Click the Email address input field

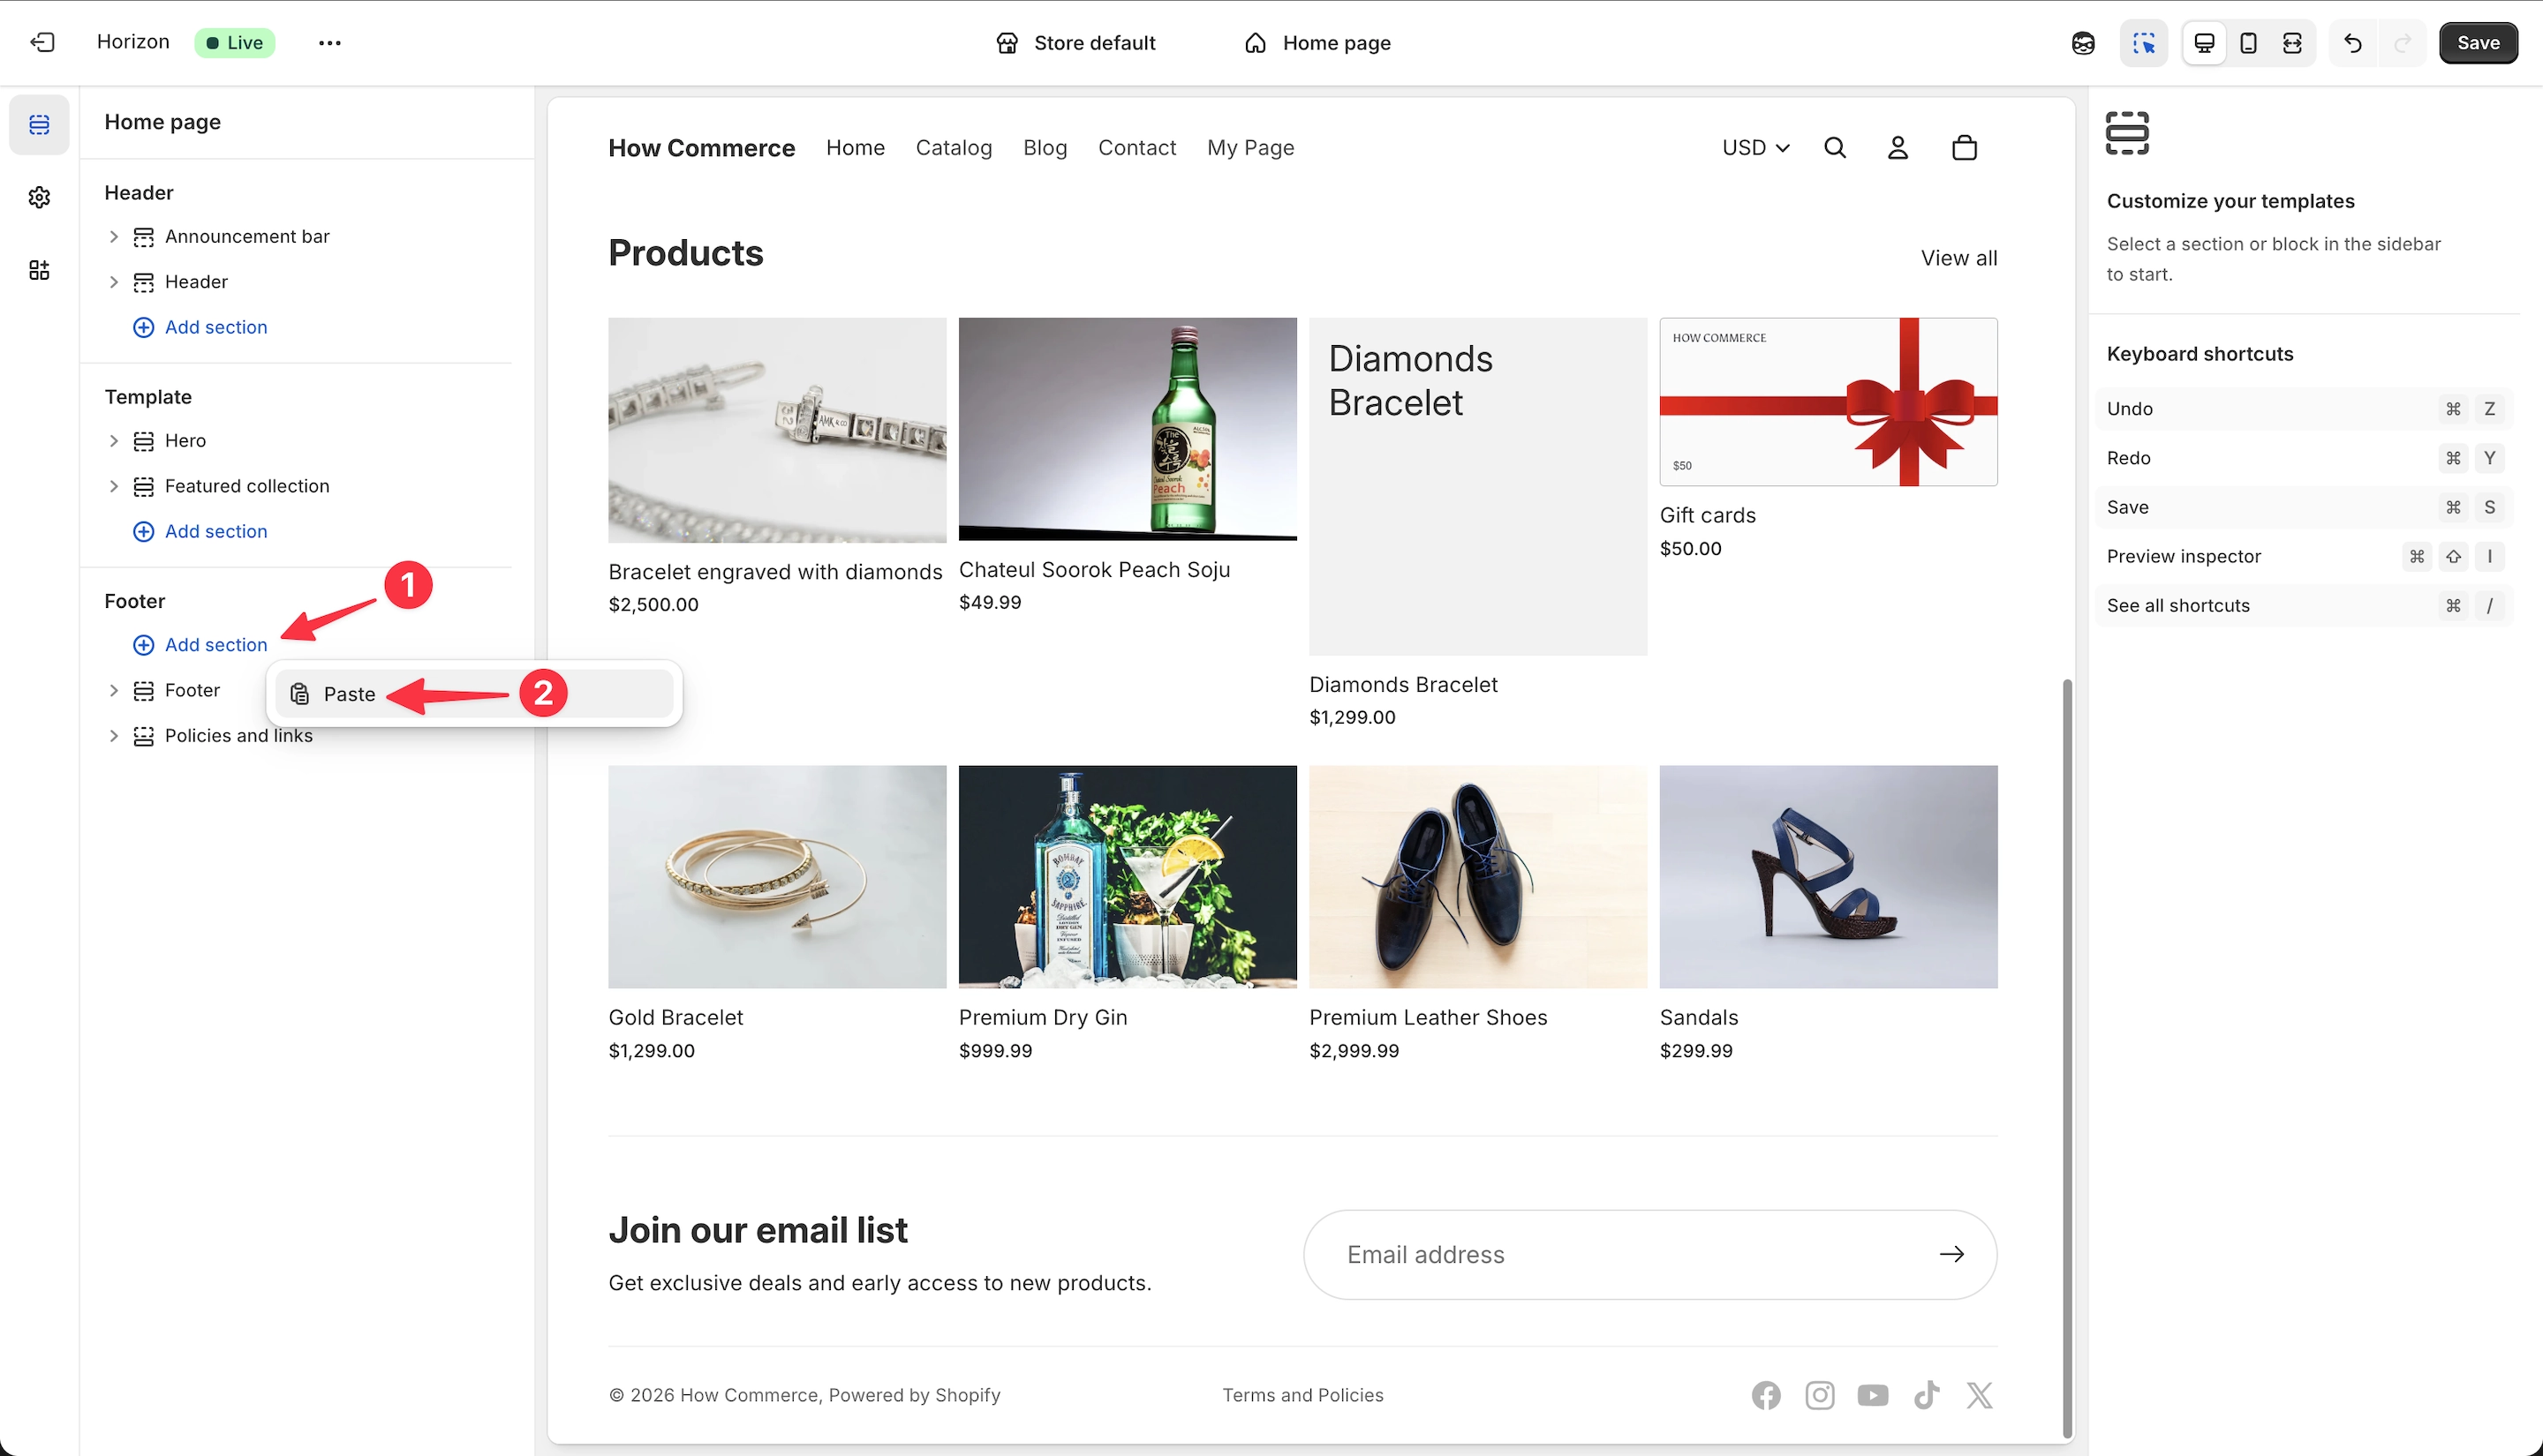point(1649,1255)
